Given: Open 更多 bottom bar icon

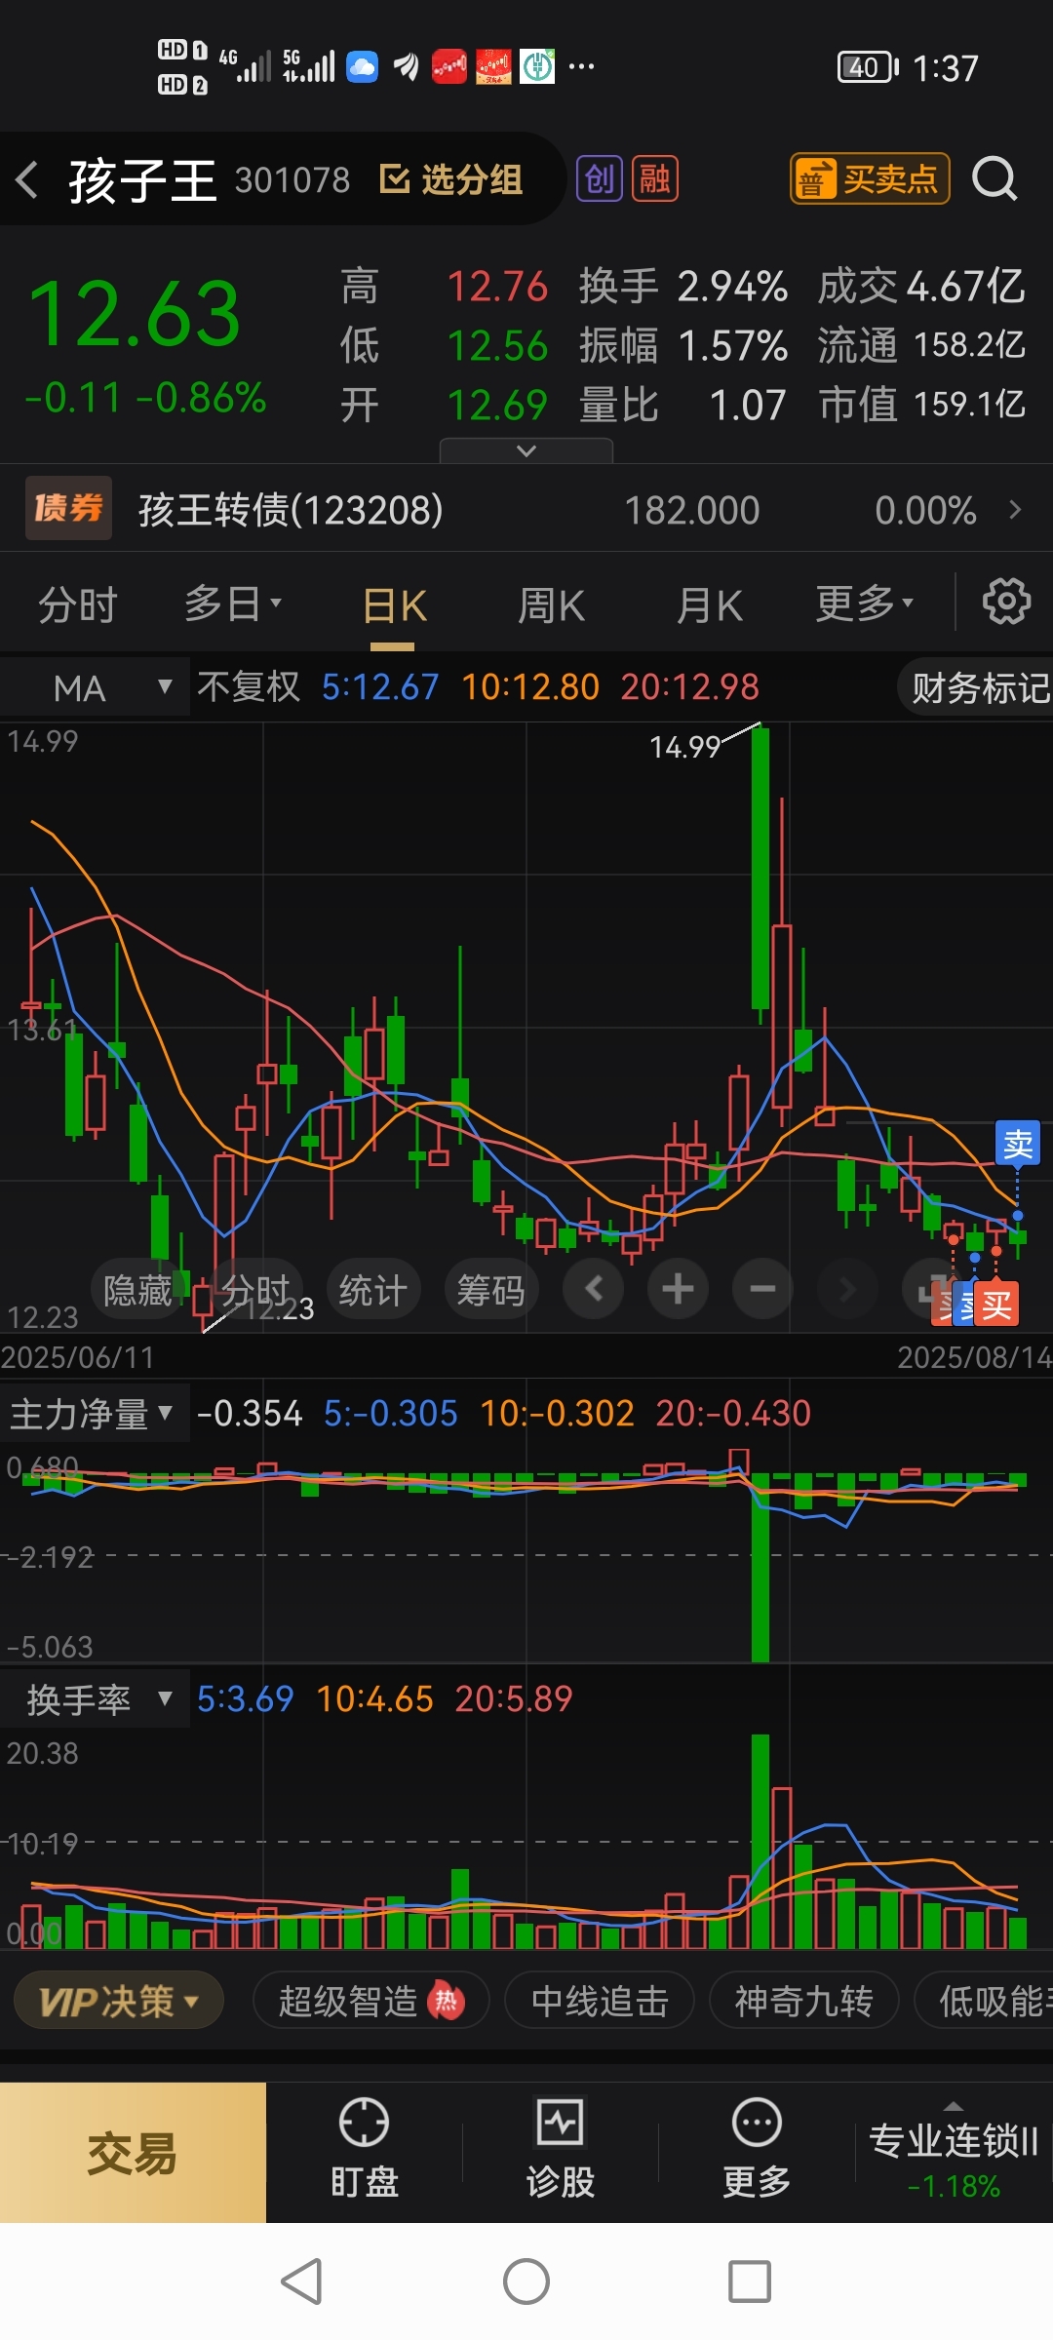Looking at the screenshot, I should (757, 2149).
